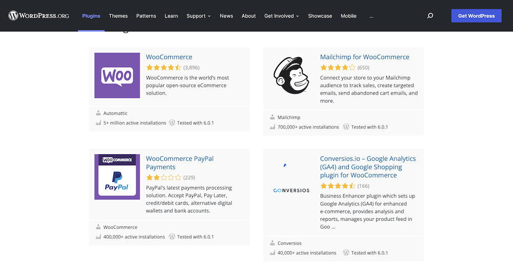Open the Patterns menu item

coord(146,16)
